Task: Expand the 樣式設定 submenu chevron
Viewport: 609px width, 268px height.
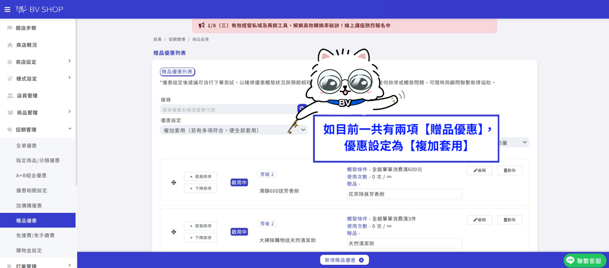Action: [x=70, y=78]
